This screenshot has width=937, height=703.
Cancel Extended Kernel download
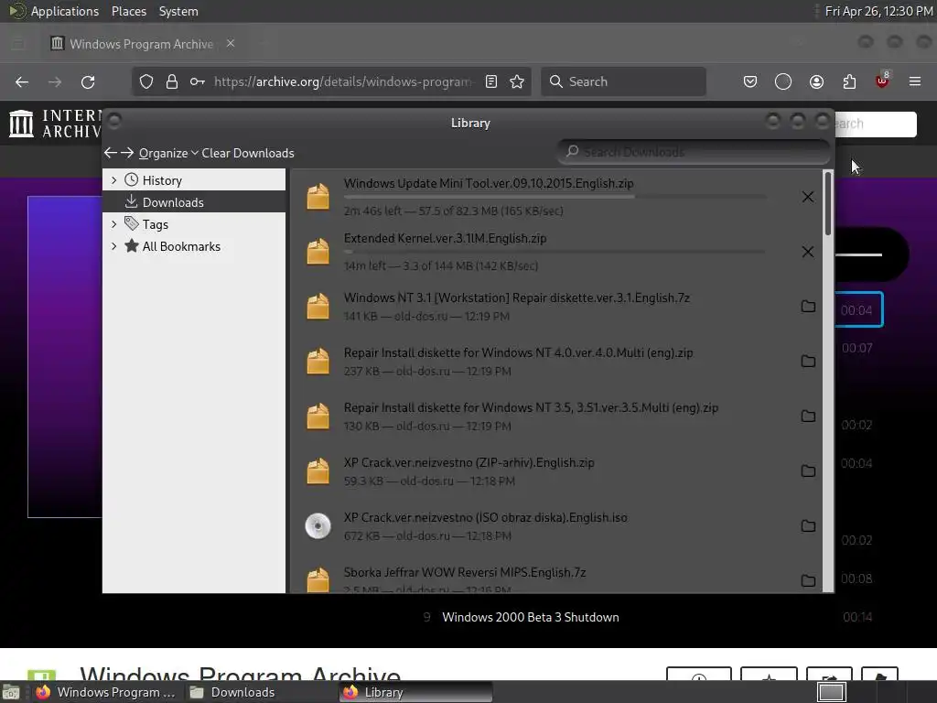(x=807, y=252)
